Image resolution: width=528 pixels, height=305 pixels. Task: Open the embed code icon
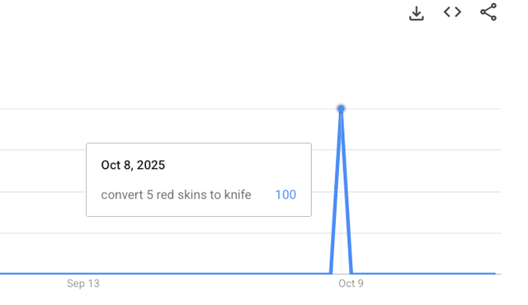(452, 12)
